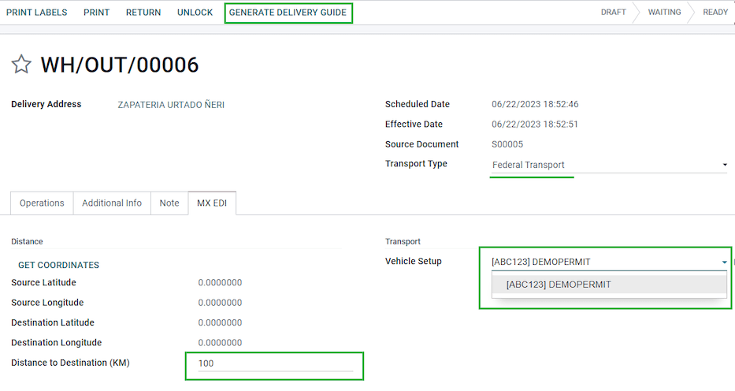Click the Get Coordinates button
The width and height of the screenshot is (735, 391).
tap(58, 265)
